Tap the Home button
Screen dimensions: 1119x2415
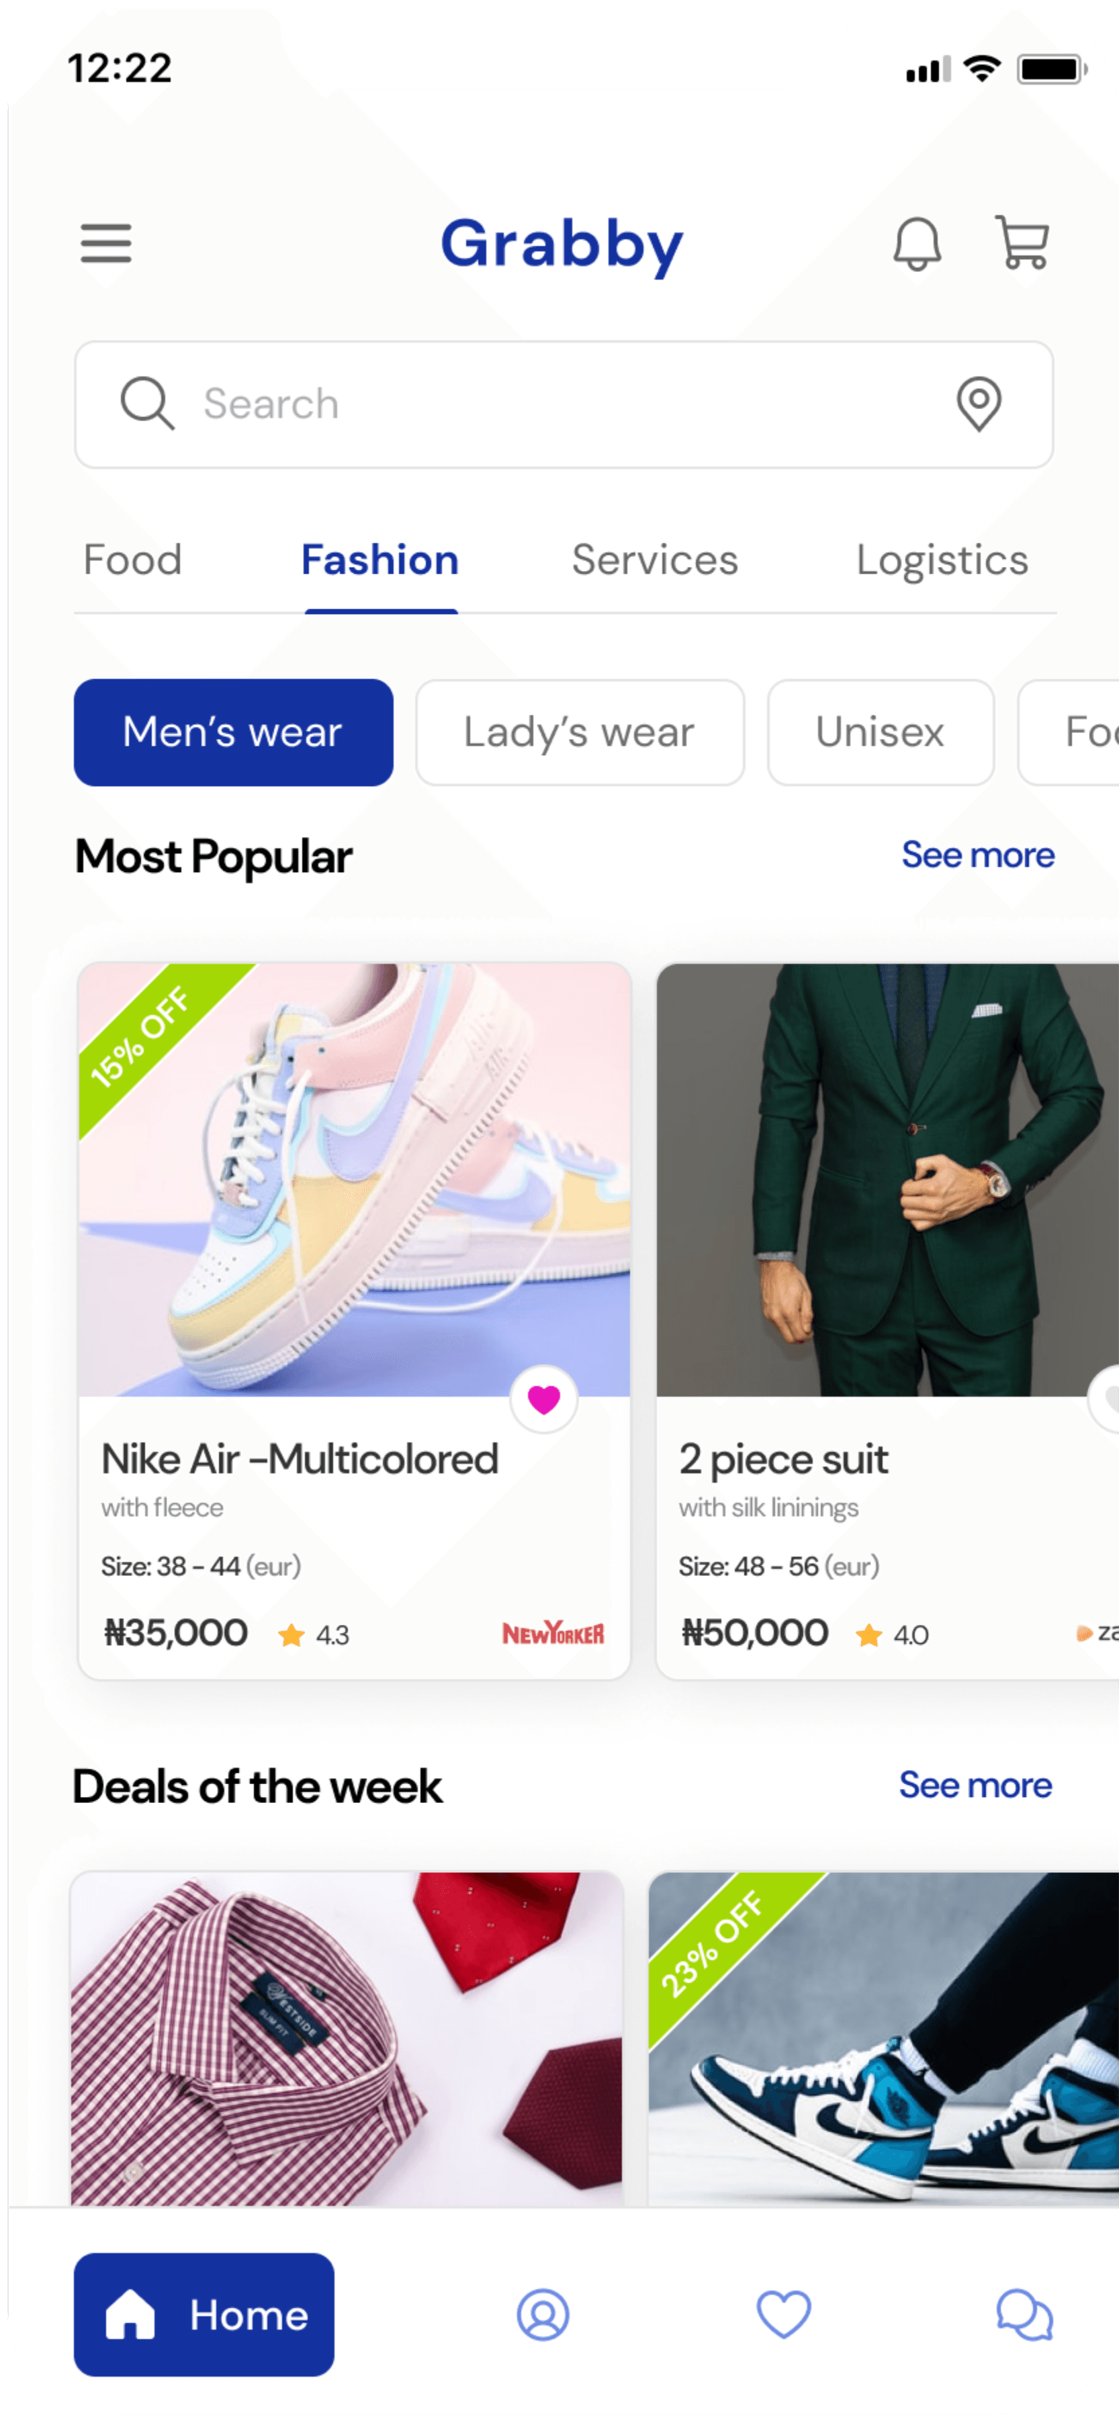click(x=204, y=2315)
